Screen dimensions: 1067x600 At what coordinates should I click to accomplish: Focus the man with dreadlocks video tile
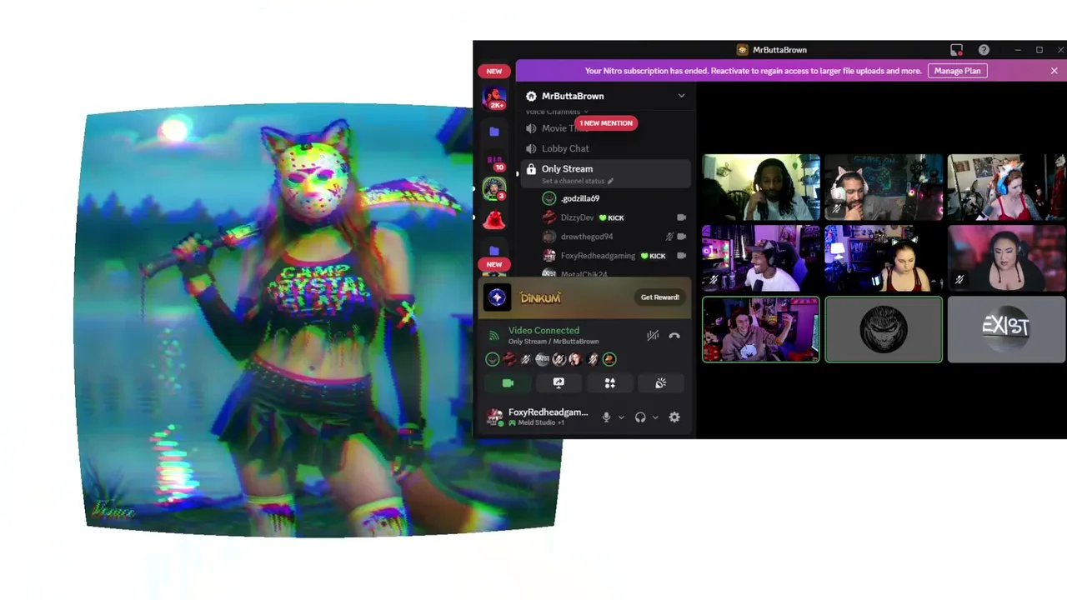point(760,187)
